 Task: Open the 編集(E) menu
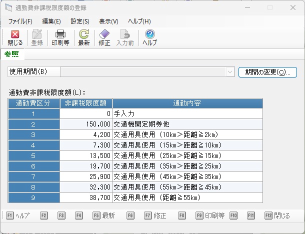[51, 21]
